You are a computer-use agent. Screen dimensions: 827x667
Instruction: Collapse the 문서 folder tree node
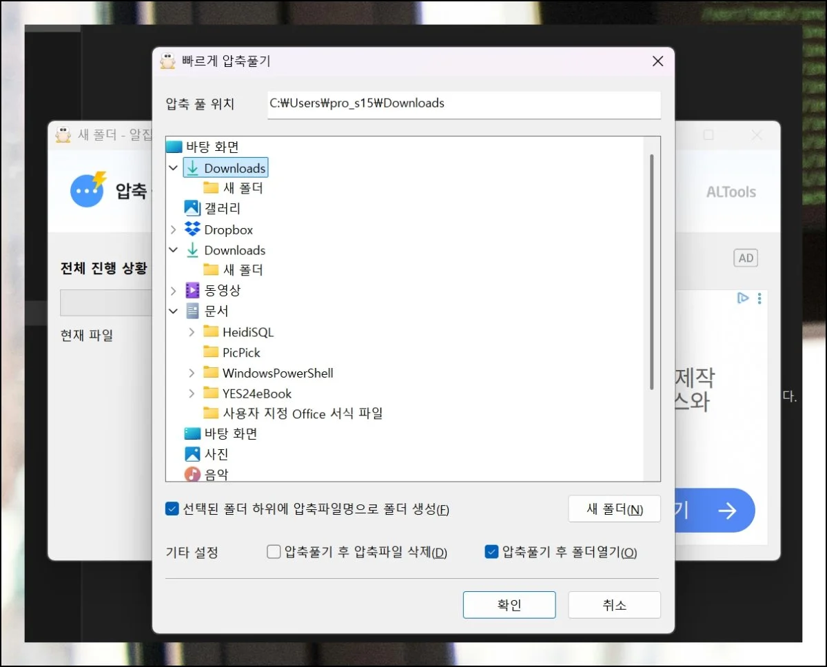coord(173,311)
